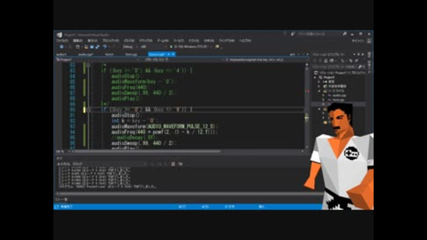This screenshot has width=427, height=240.
Task: Expand the External Dependencies node
Action: click(x=319, y=86)
